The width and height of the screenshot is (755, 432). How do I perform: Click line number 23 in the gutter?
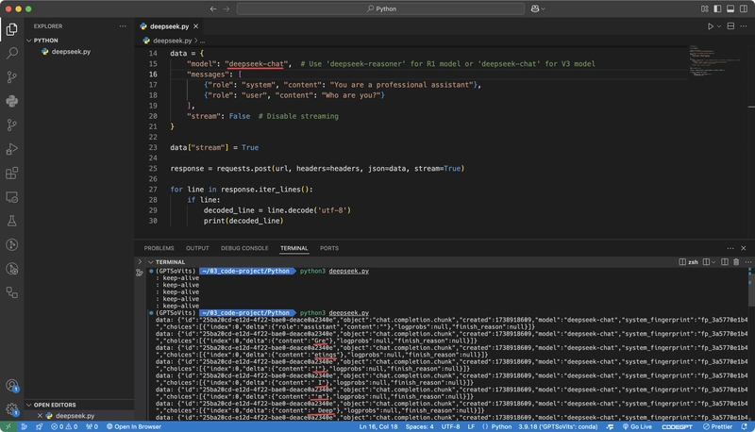pyautogui.click(x=153, y=148)
